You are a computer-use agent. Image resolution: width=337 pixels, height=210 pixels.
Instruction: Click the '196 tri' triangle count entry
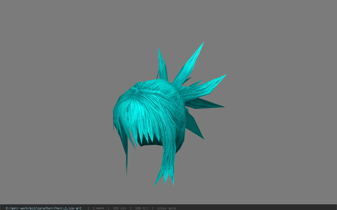(x=142, y=208)
